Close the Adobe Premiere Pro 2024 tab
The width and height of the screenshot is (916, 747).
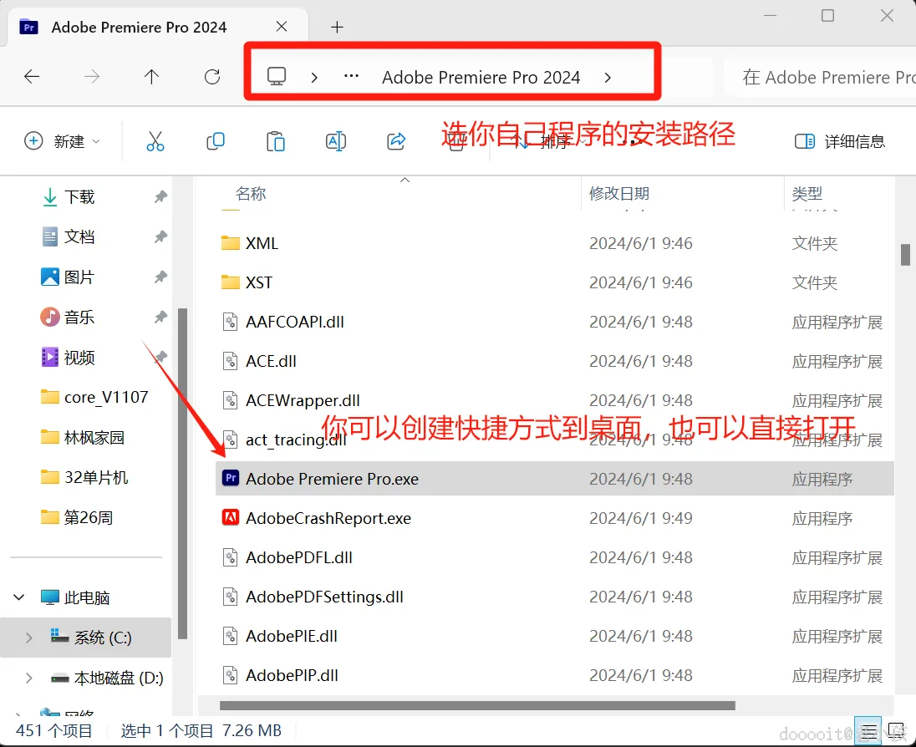(x=282, y=27)
